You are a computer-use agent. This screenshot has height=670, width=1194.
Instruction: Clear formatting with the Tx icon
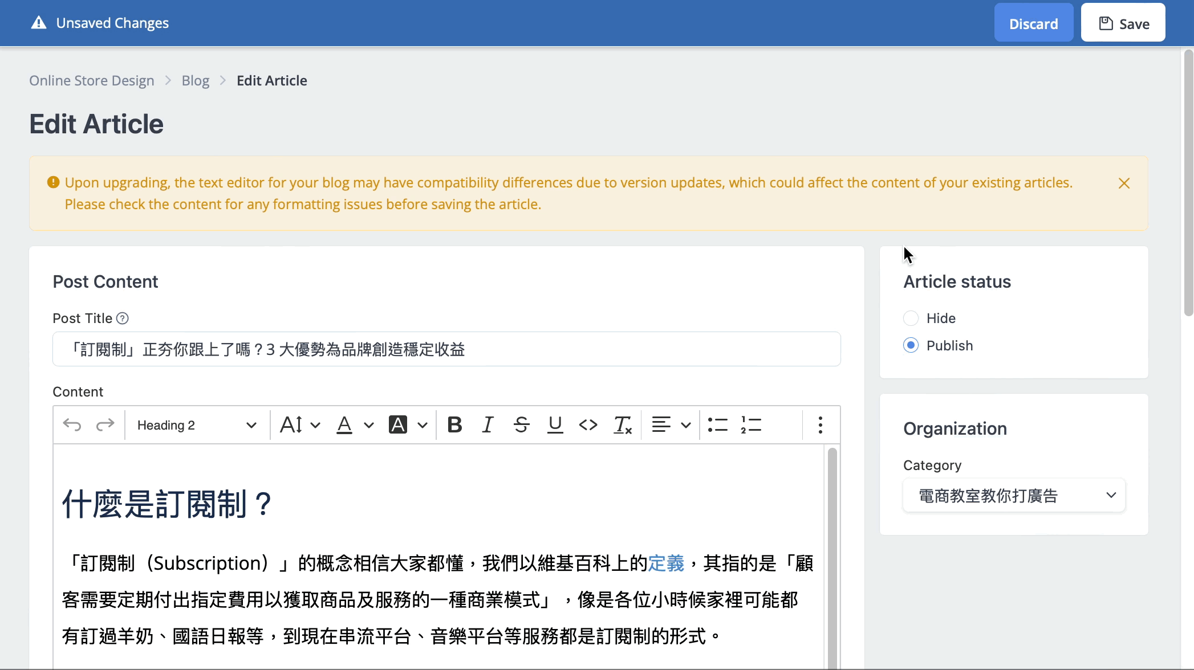[622, 425]
